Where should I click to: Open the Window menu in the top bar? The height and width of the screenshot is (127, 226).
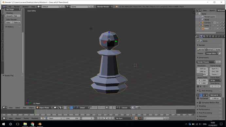tap(25, 7)
